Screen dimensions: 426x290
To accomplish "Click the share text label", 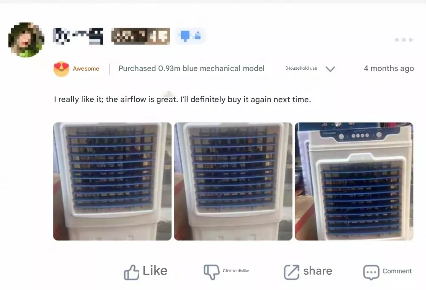I will tap(318, 271).
